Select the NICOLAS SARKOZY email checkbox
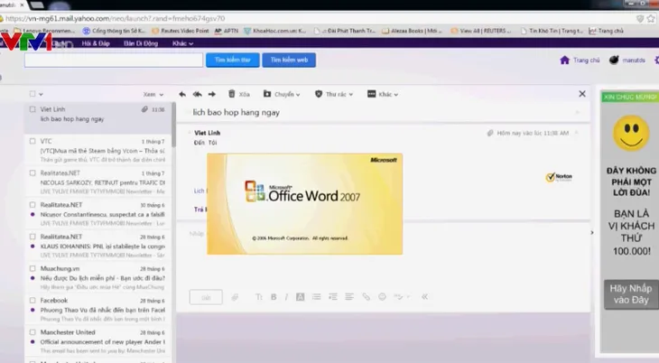Screen dimensions: 659x363 click(x=32, y=172)
